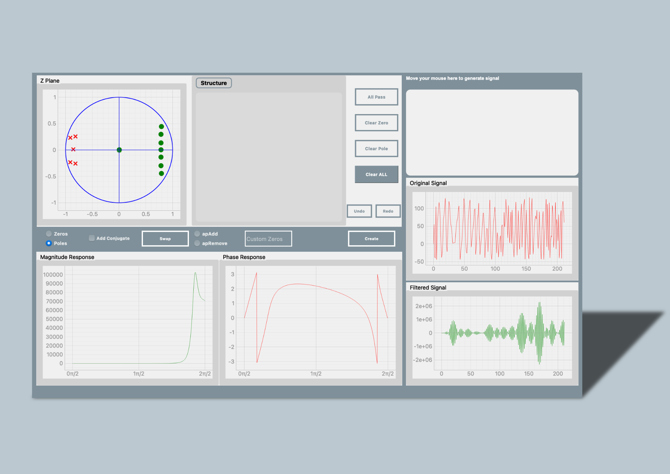The height and width of the screenshot is (474, 670).
Task: Redo the last undone action
Action: tap(388, 211)
